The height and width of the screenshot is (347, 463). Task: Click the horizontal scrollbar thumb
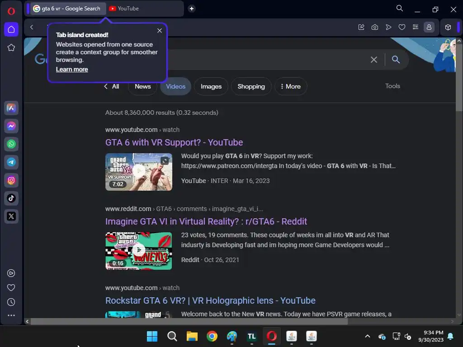pyautogui.click(x=189, y=321)
